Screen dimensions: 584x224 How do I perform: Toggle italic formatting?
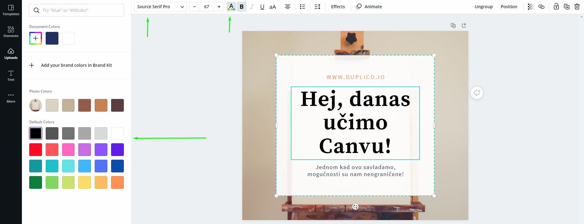[252, 7]
